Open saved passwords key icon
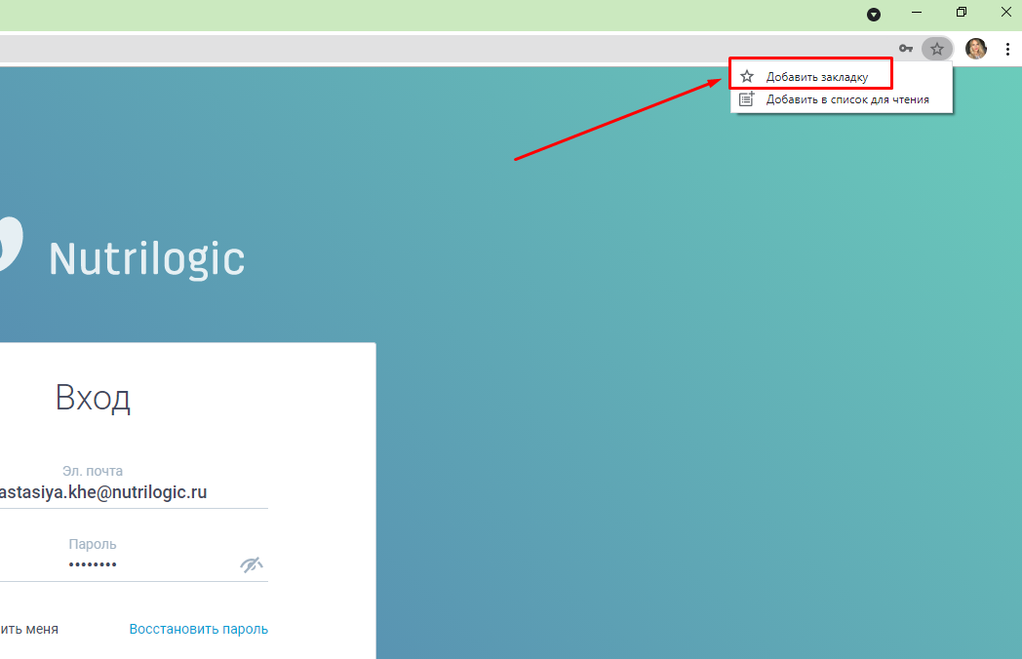This screenshot has height=659, width=1022. [x=905, y=49]
